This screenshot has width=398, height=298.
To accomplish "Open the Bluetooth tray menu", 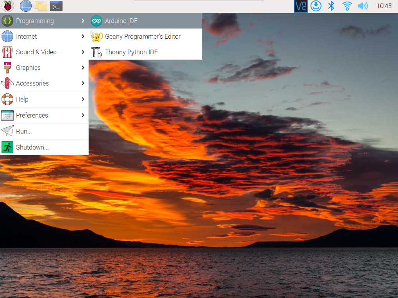I will click(x=331, y=6).
